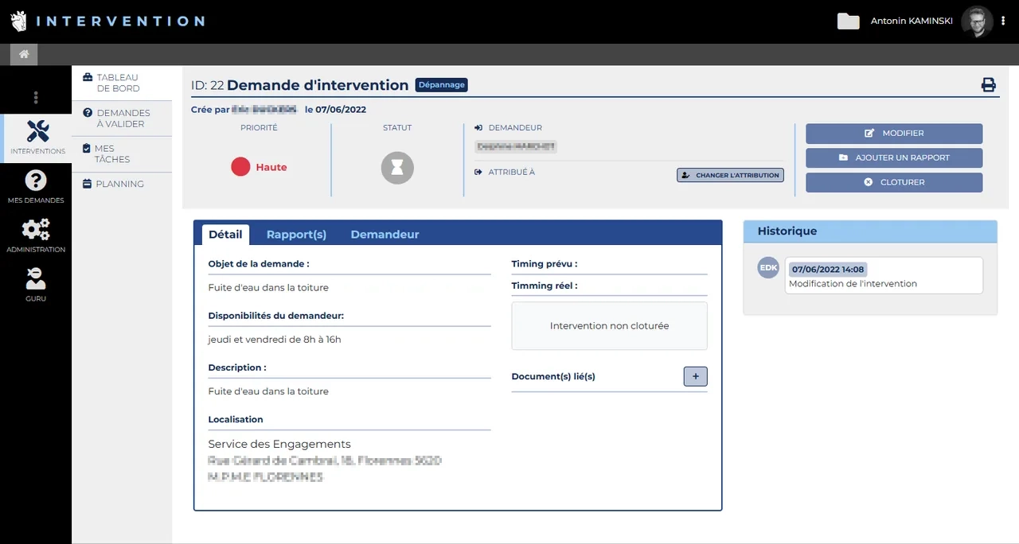Click the Cloturer button
This screenshot has width=1019, height=544.
tap(894, 183)
